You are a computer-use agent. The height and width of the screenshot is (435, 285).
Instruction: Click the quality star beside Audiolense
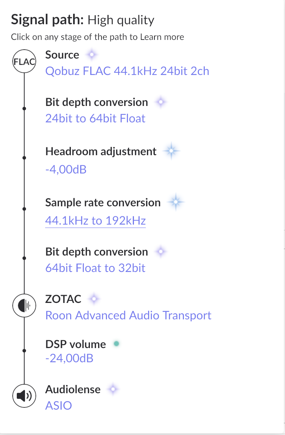tap(113, 389)
